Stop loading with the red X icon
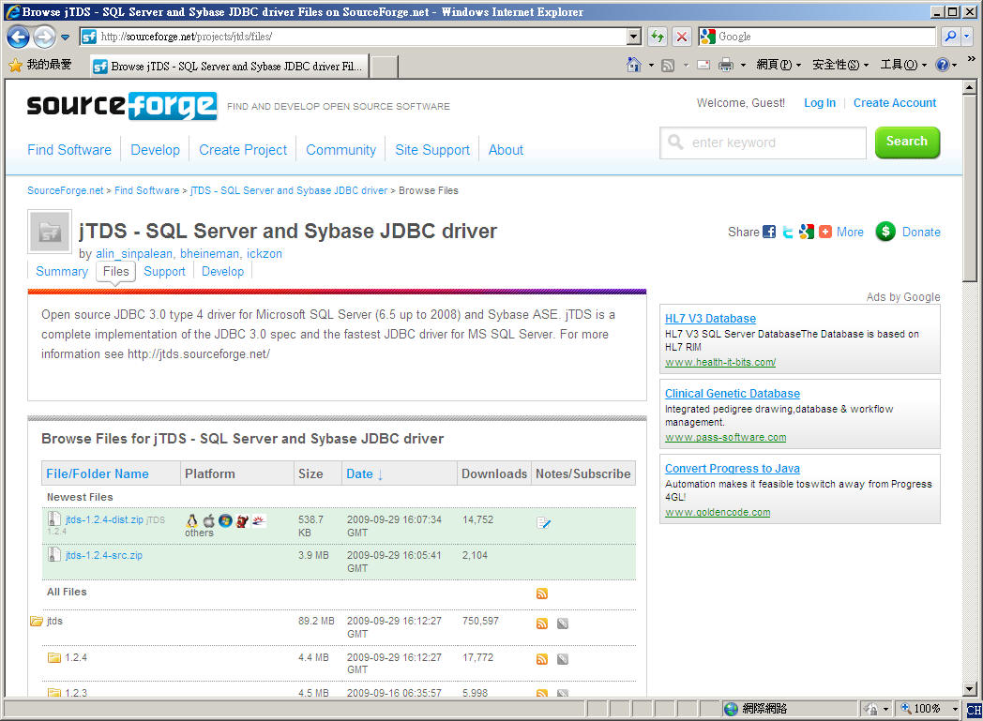Viewport: 983px width, 721px height. click(x=682, y=37)
